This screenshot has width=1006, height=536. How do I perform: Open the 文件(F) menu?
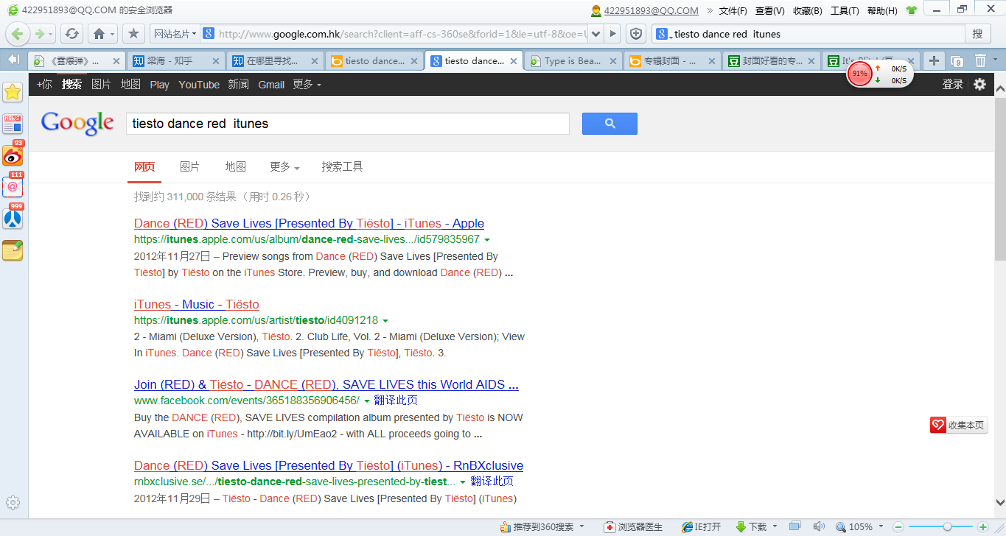(x=733, y=11)
